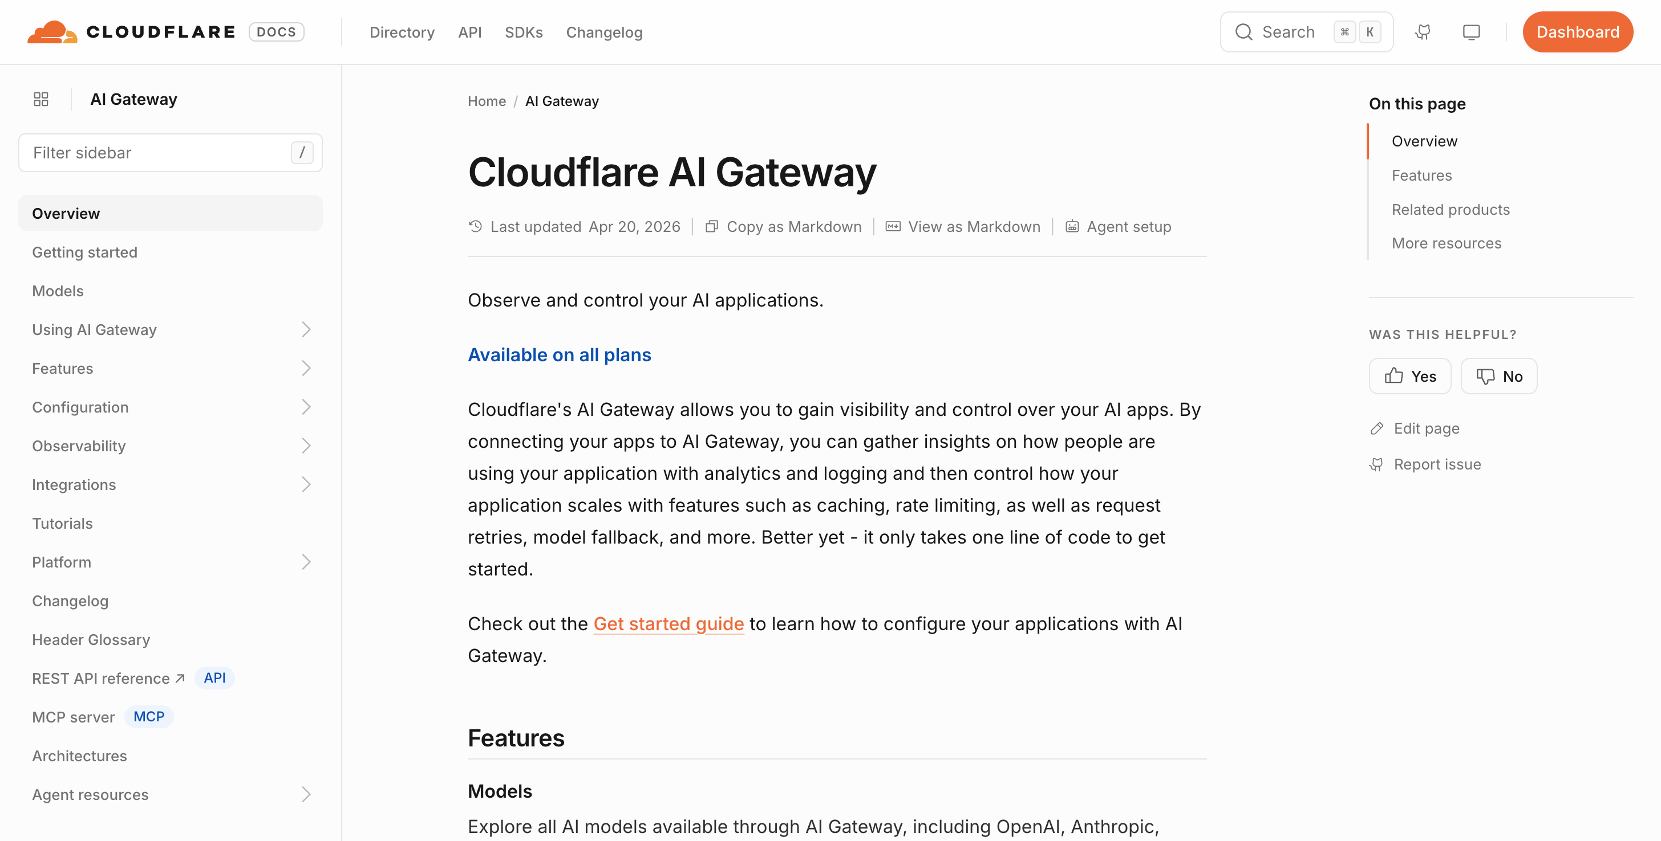Click the CLOUDFLARE wordmark

[160, 32]
